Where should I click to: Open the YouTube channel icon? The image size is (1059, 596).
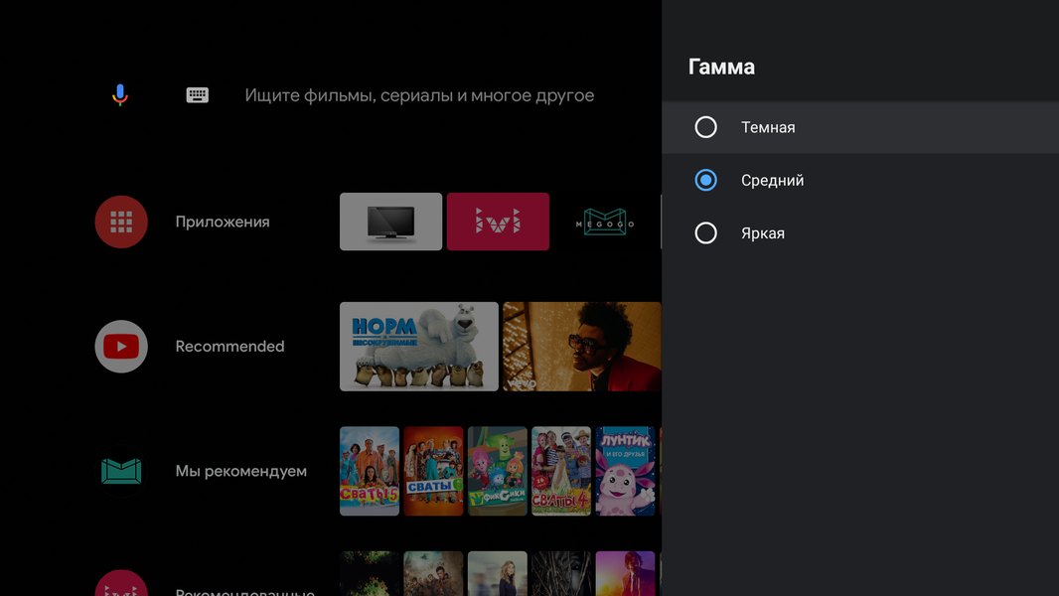[x=121, y=347]
